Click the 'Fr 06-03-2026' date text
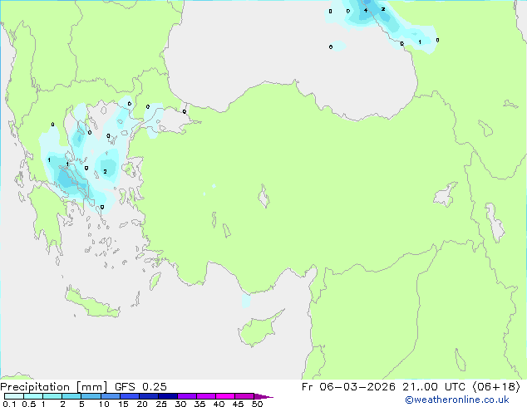 point(348,387)
